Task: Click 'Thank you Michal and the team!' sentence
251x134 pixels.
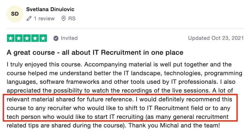Action: pos(174,126)
